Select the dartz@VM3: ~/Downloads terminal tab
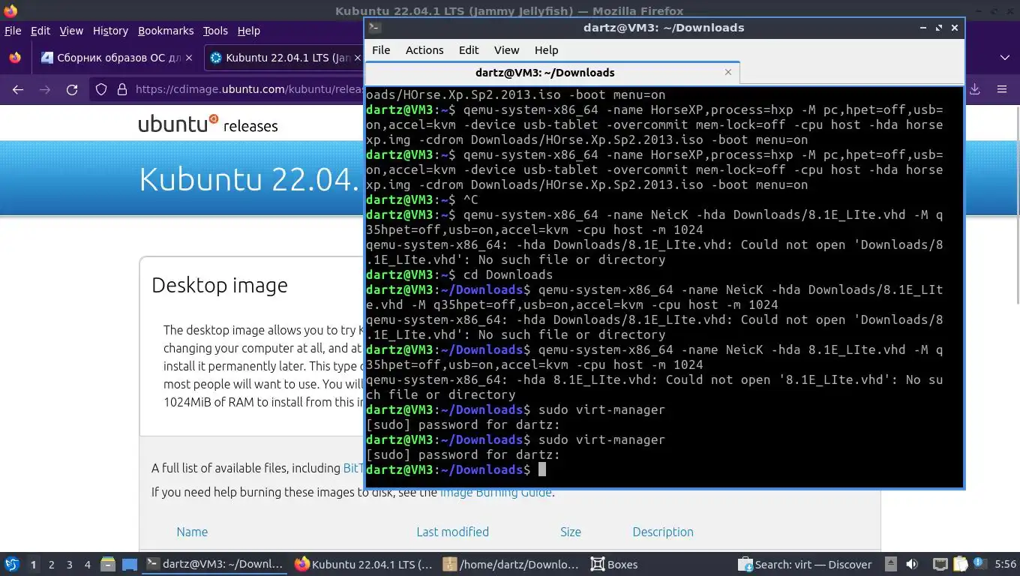The height and width of the screenshot is (576, 1020). coord(552,73)
